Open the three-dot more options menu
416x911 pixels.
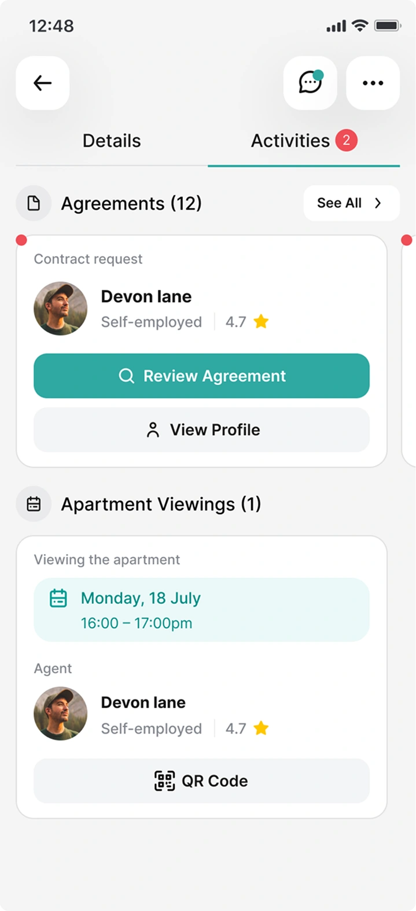[x=373, y=83]
